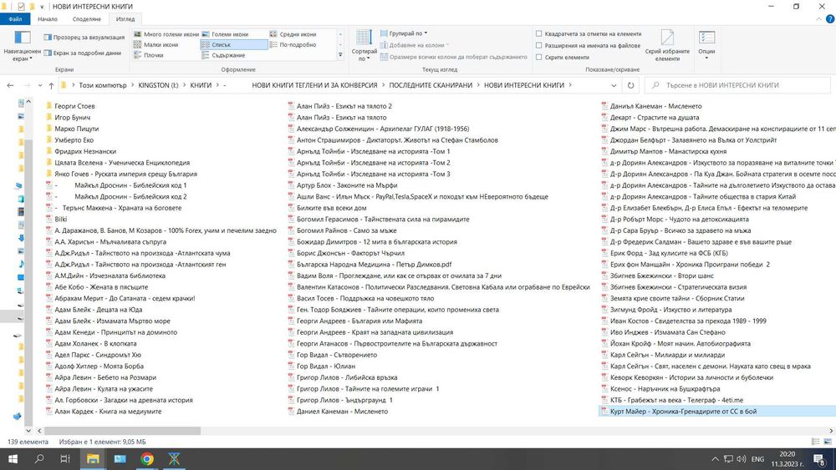Show hidden tray icons chevron
The image size is (836, 470).
click(x=715, y=459)
